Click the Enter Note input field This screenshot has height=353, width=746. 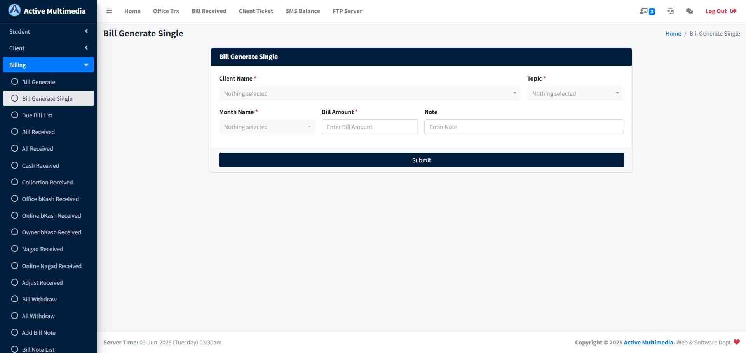[524, 127]
